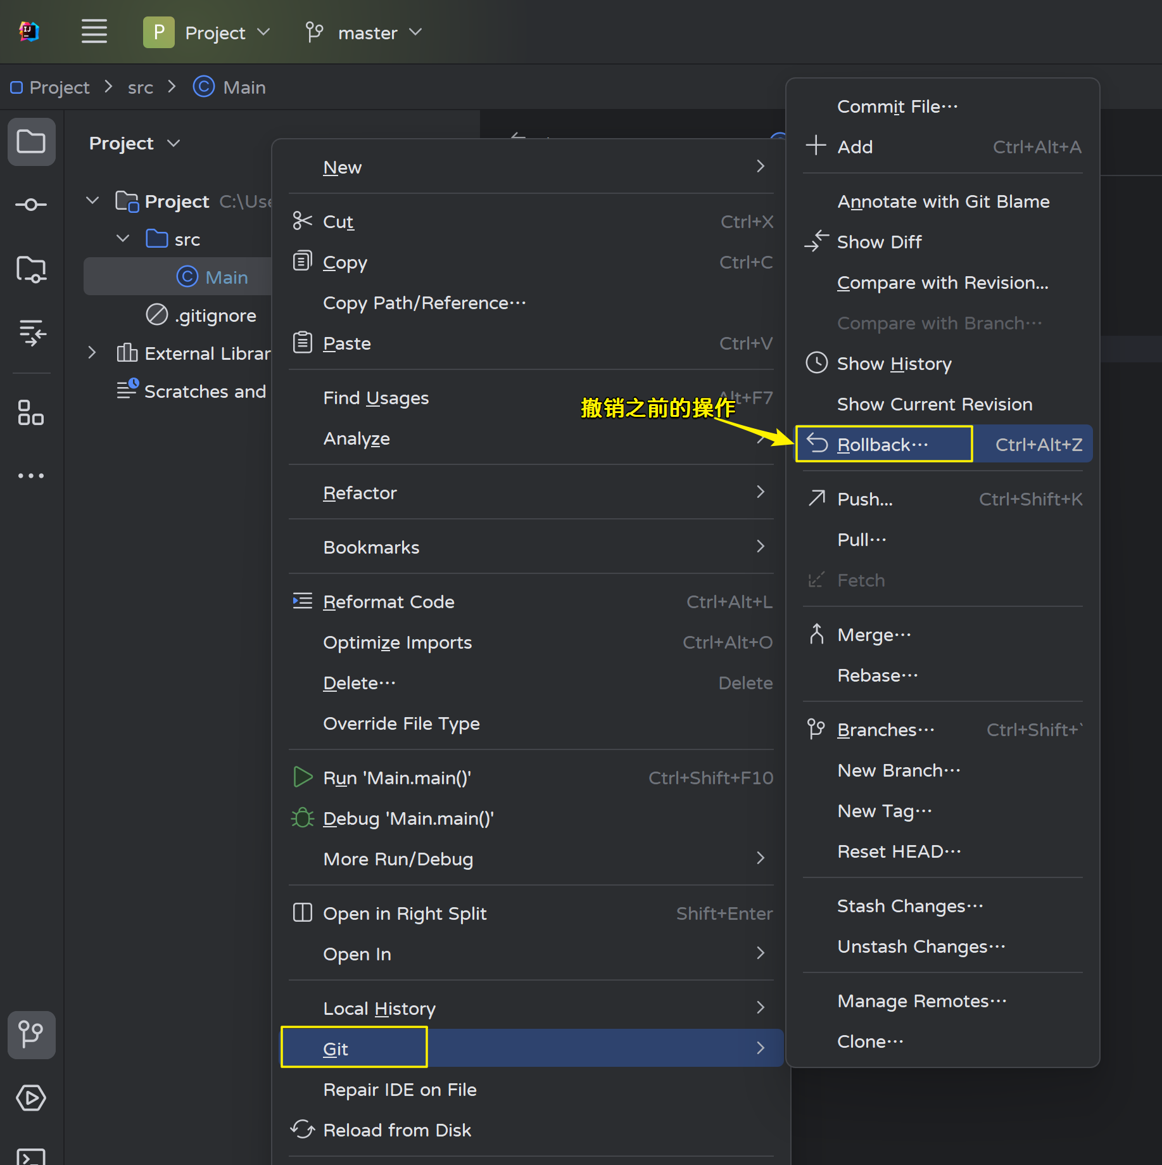Screen dimensions: 1162x1165
Task: Open the Pull Requests sidebar icon
Action: click(31, 332)
